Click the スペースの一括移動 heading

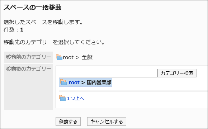[33, 8]
